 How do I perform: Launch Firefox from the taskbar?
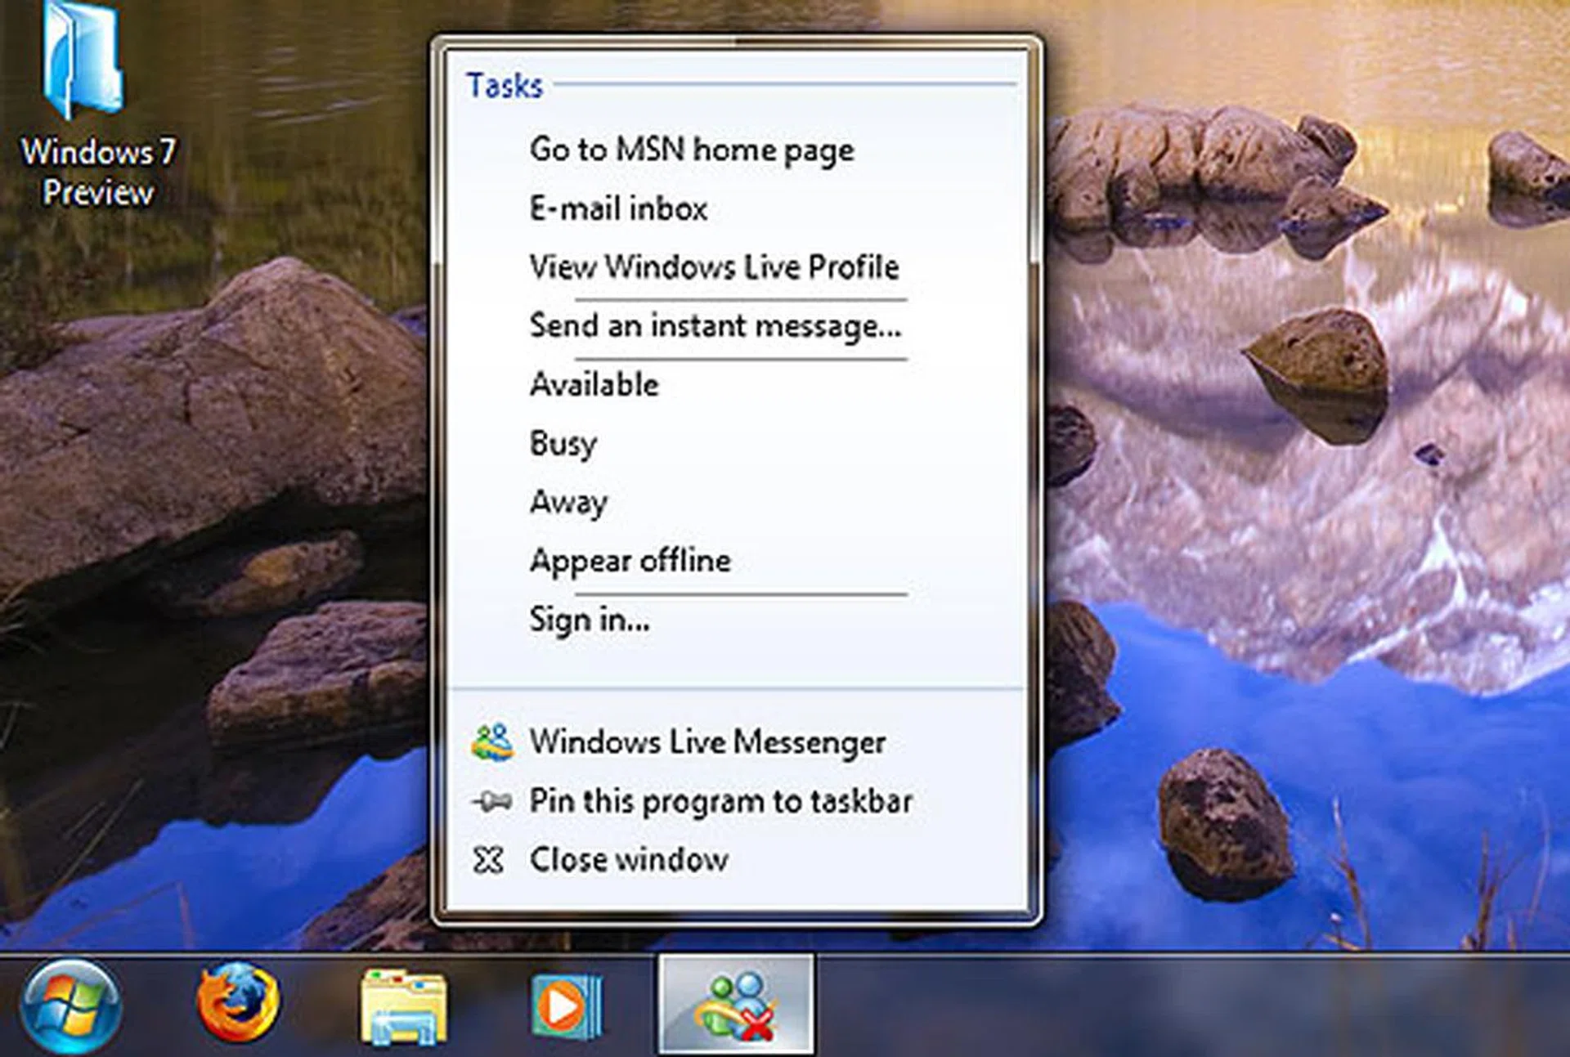point(238,1002)
